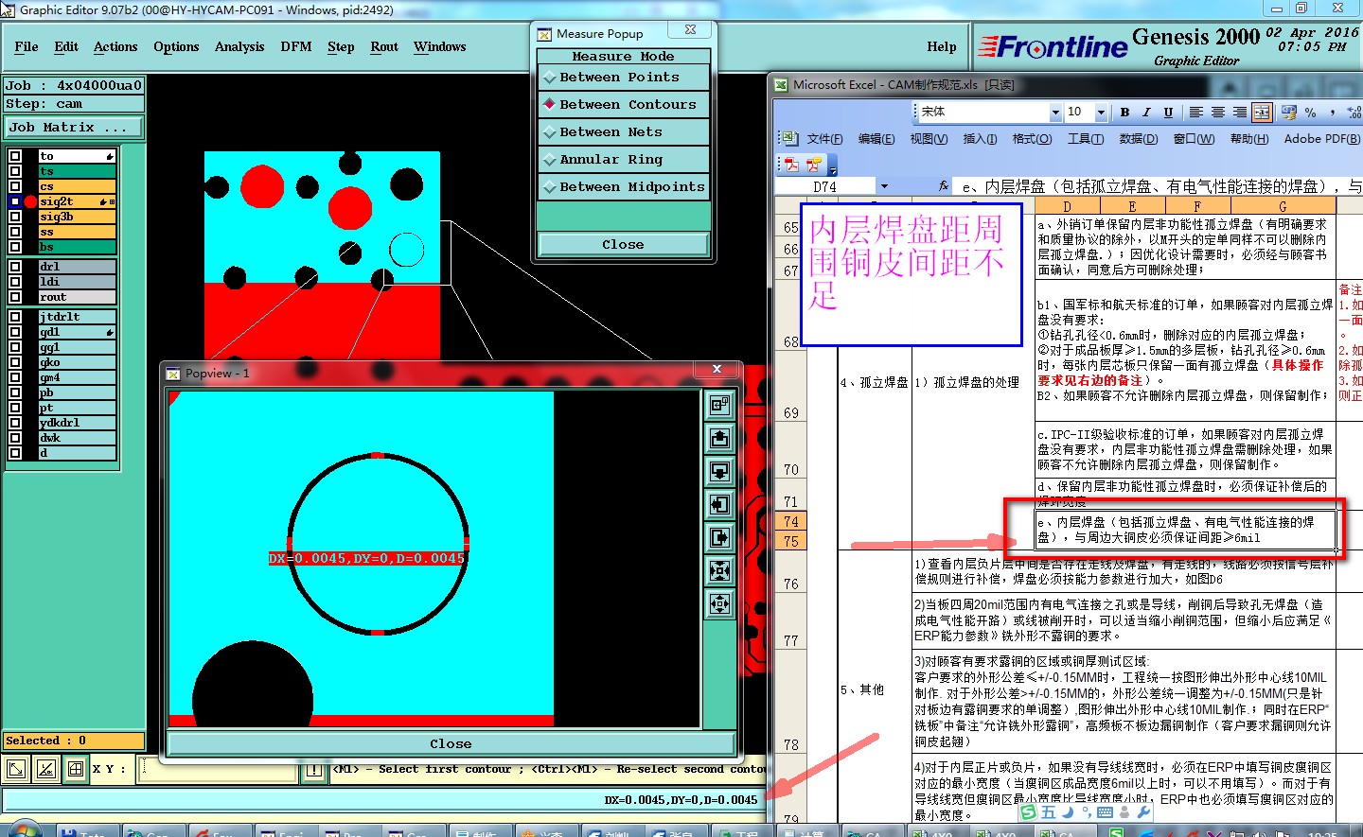Click Job Matrix button
1363x837 pixels.
pos(74,128)
